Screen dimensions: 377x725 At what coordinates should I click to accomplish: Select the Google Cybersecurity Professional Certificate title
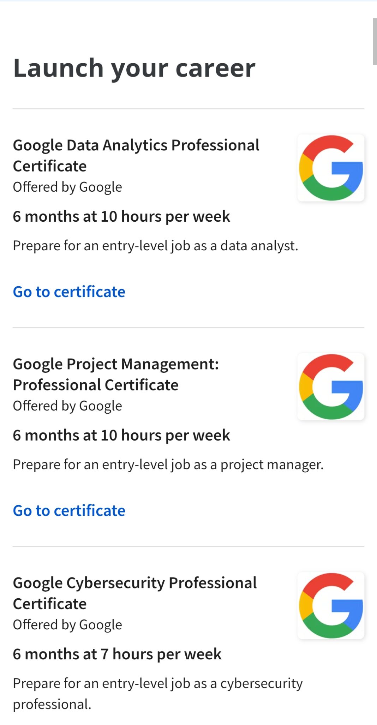point(134,593)
